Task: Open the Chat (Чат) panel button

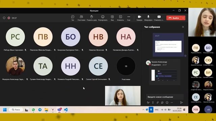Action: 73,18
